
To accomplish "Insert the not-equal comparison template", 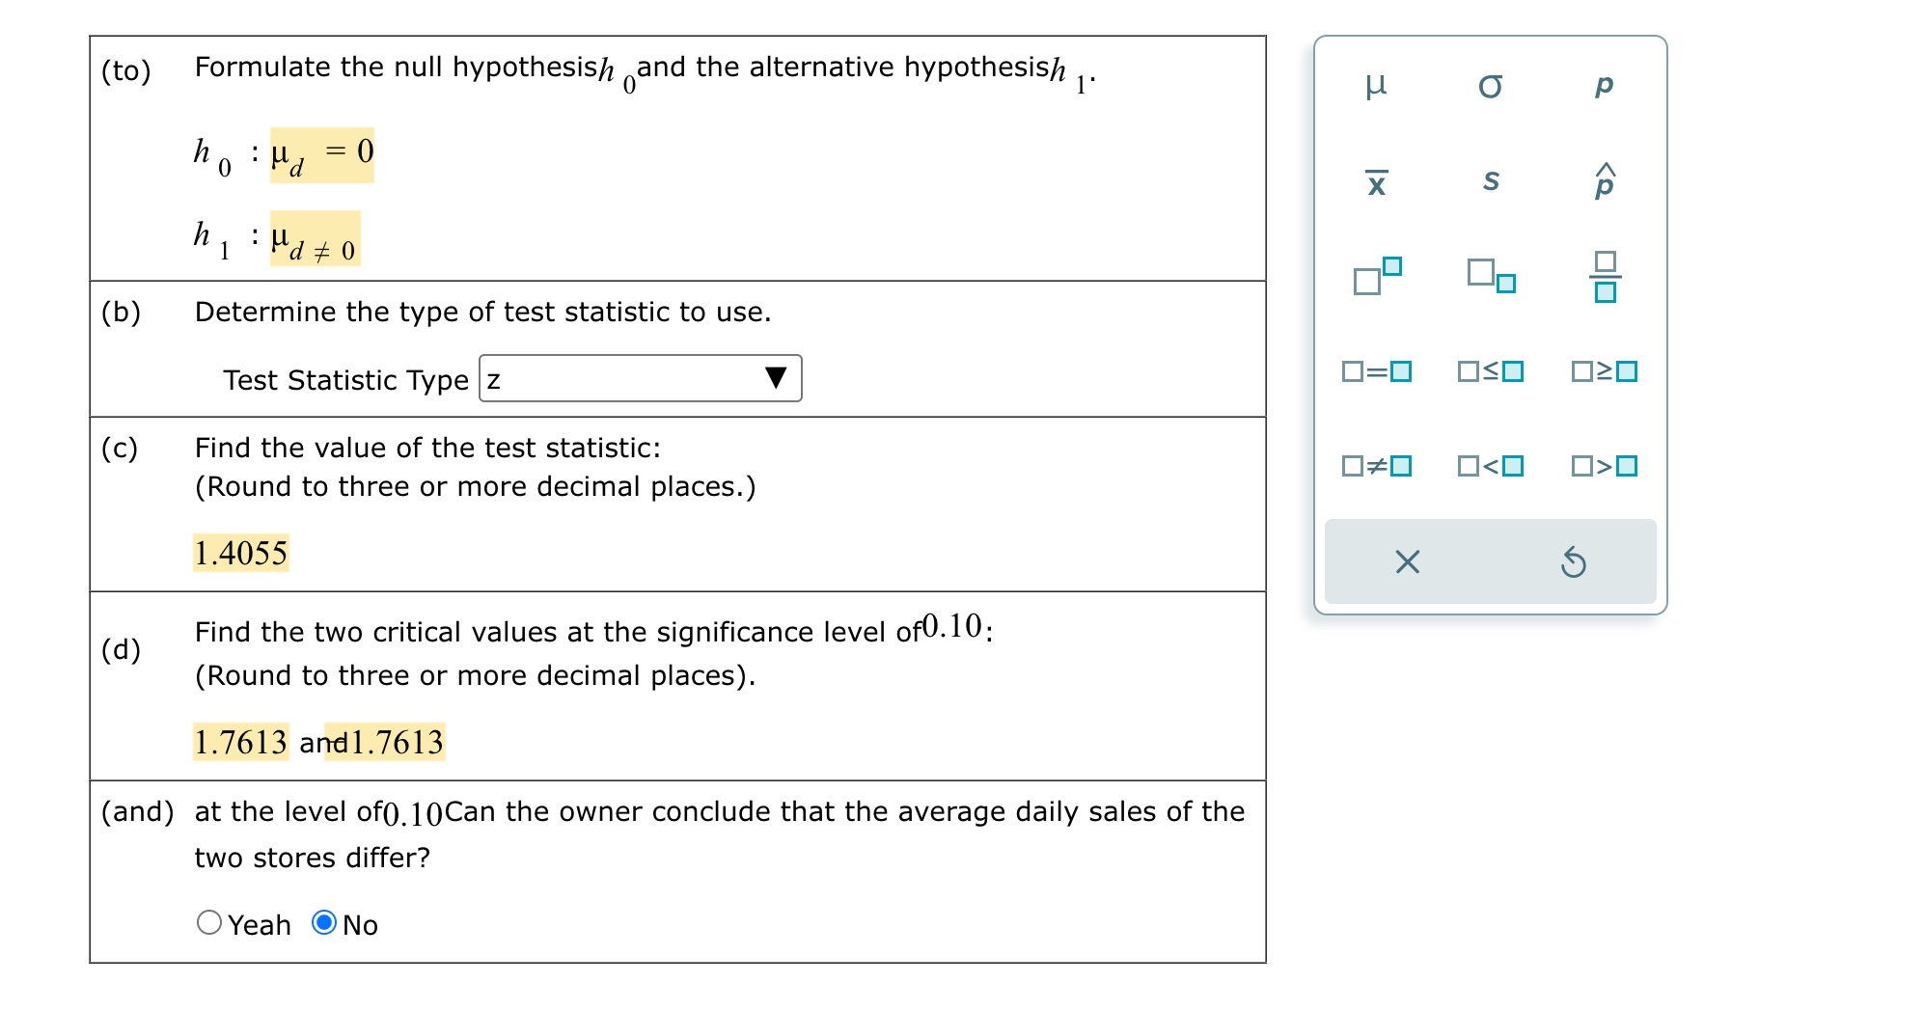I will click(x=1375, y=466).
